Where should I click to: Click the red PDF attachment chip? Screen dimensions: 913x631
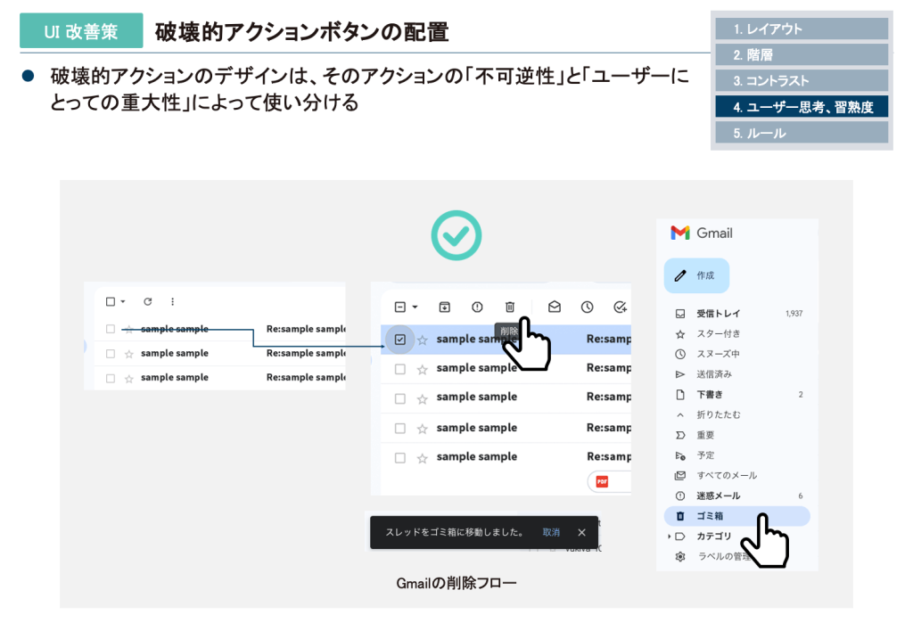(x=604, y=481)
